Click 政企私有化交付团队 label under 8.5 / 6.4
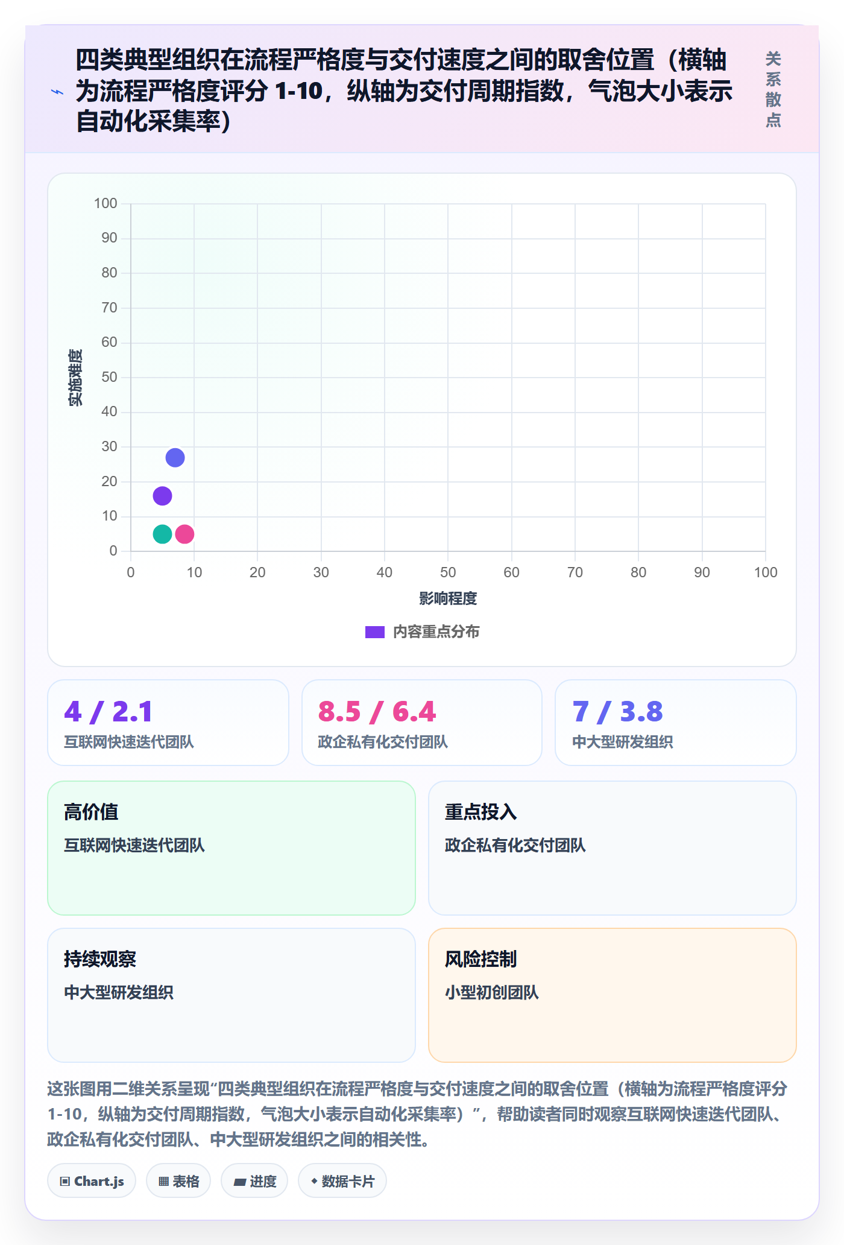Viewport: 844px width, 1245px height. click(383, 742)
